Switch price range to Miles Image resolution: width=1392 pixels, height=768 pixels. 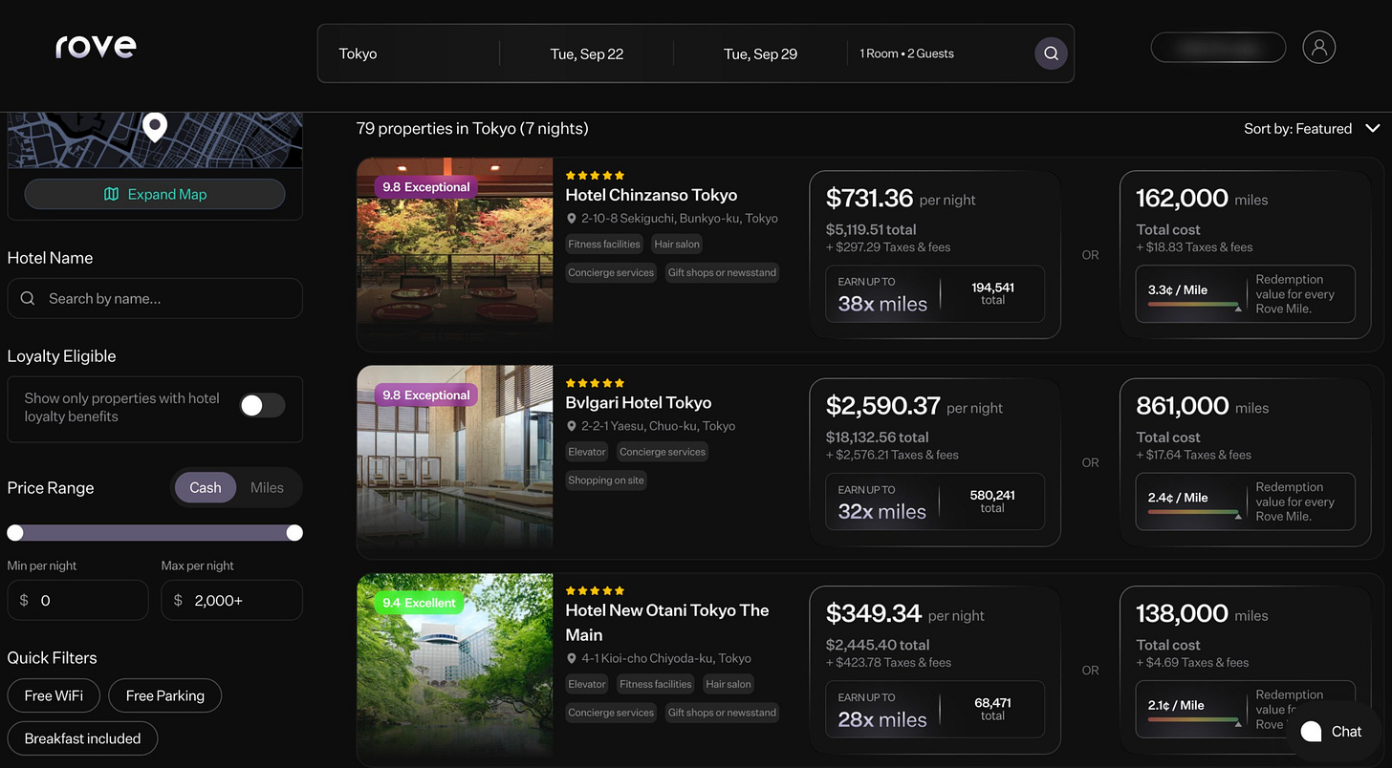pos(267,487)
